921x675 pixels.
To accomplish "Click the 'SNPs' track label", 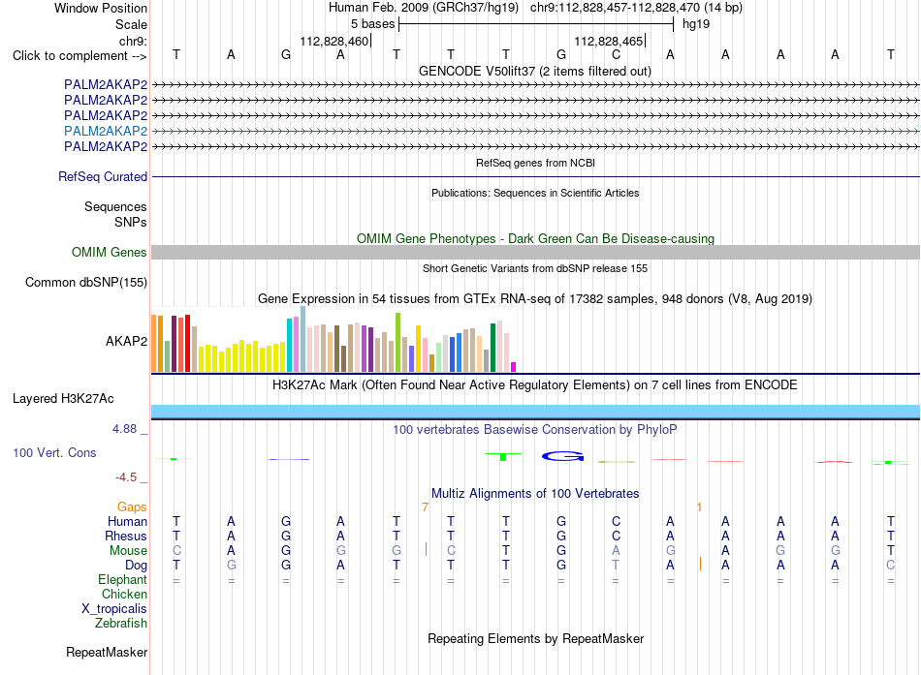I will tap(131, 222).
